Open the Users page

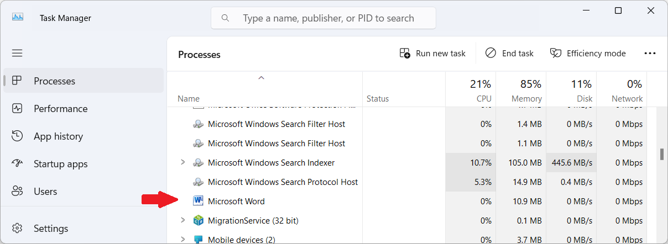pos(84,191)
